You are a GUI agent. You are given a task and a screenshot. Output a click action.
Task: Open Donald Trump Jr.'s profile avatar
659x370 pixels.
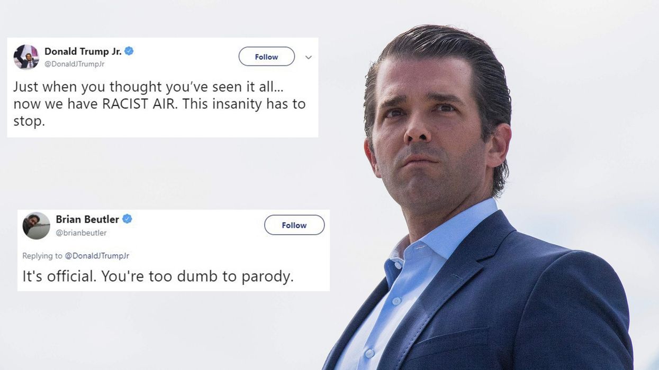point(26,57)
